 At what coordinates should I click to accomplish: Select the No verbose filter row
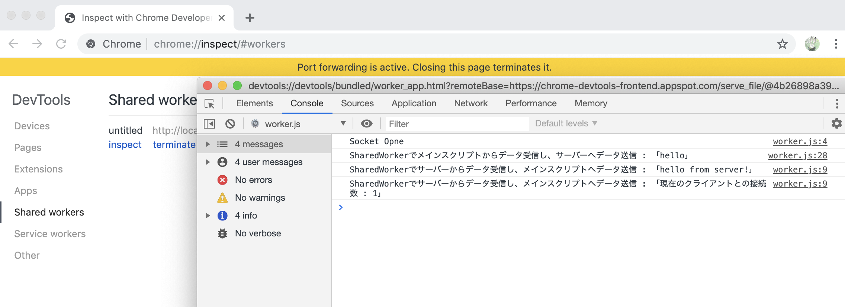(x=264, y=233)
